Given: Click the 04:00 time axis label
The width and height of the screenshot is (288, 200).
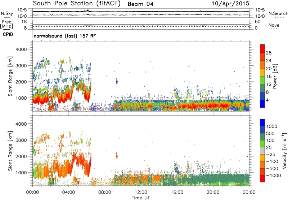Looking at the screenshot, I should pos(69,192).
